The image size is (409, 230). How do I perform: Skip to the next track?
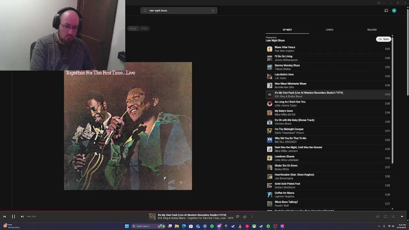[x=22, y=217]
